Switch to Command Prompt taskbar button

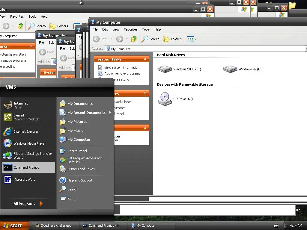pyautogui.click(x=103, y=226)
